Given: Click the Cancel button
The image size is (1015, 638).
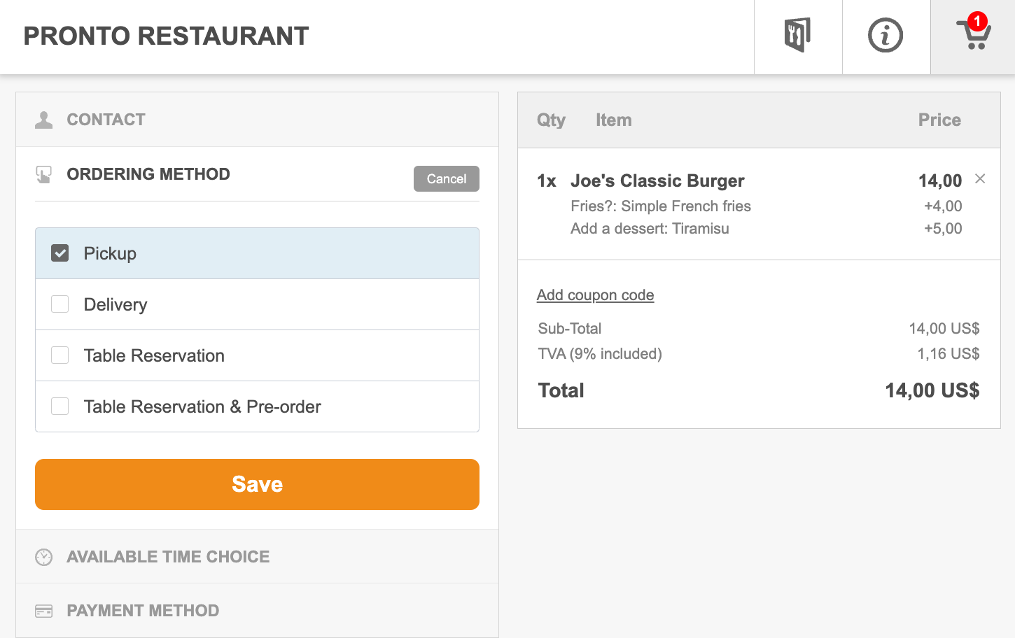Looking at the screenshot, I should (446, 178).
